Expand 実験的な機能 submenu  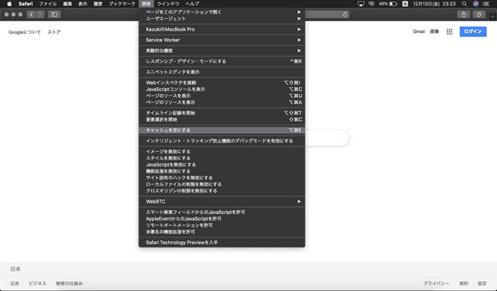(x=222, y=50)
